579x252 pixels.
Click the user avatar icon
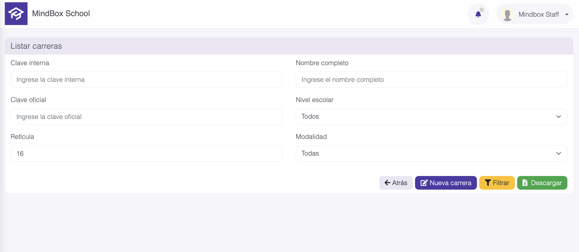click(x=507, y=15)
